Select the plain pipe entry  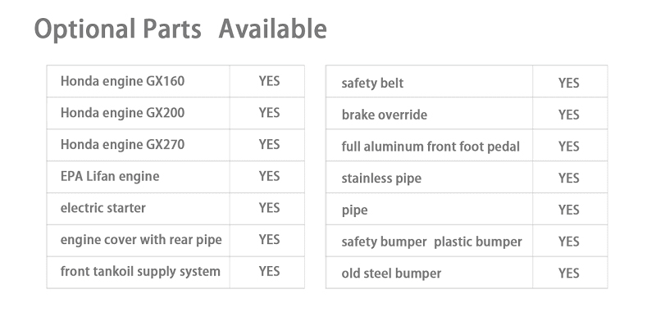pos(354,210)
